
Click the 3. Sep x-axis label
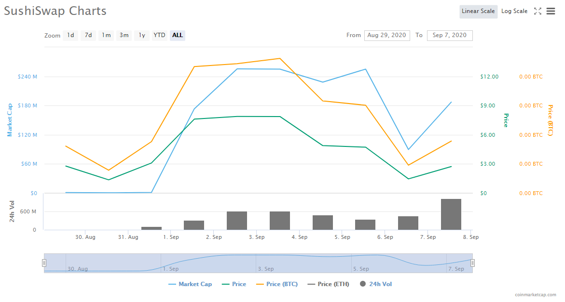pyautogui.click(x=257, y=237)
